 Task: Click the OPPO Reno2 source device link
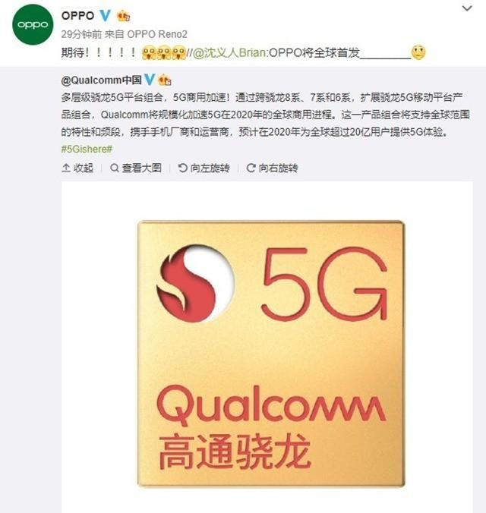point(157,34)
